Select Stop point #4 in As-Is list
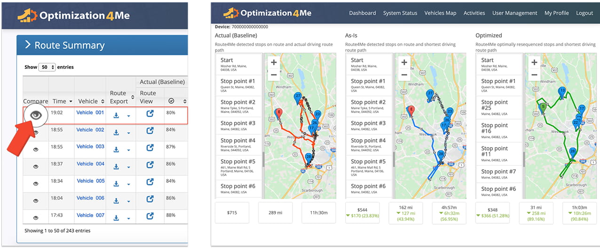The height and width of the screenshot is (249, 600). (x=369, y=145)
